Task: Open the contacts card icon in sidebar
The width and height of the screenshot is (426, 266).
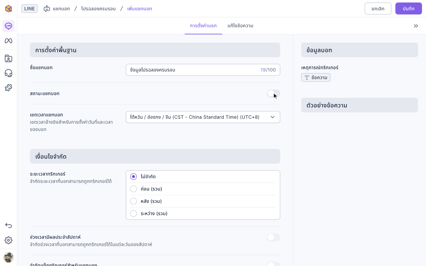Action: coord(8,59)
